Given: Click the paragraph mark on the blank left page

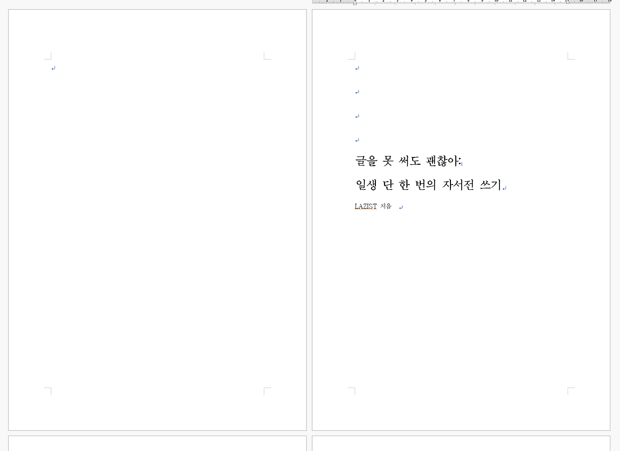Looking at the screenshot, I should [53, 68].
